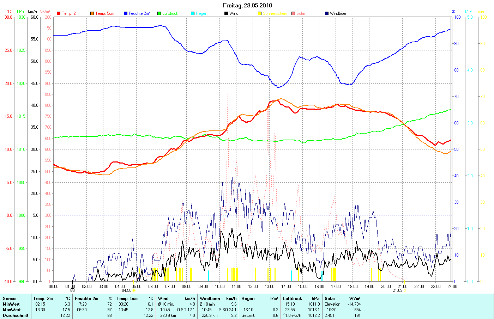Click the Durchschnitt row label
Image resolution: width=494 pixels, height=319 pixels.
16,315
